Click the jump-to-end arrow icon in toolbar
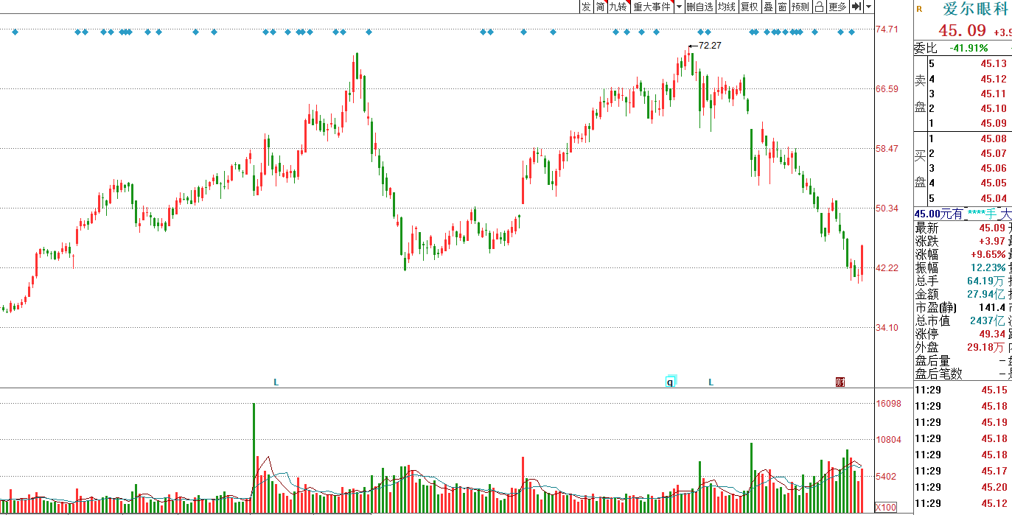 (x=856, y=7)
